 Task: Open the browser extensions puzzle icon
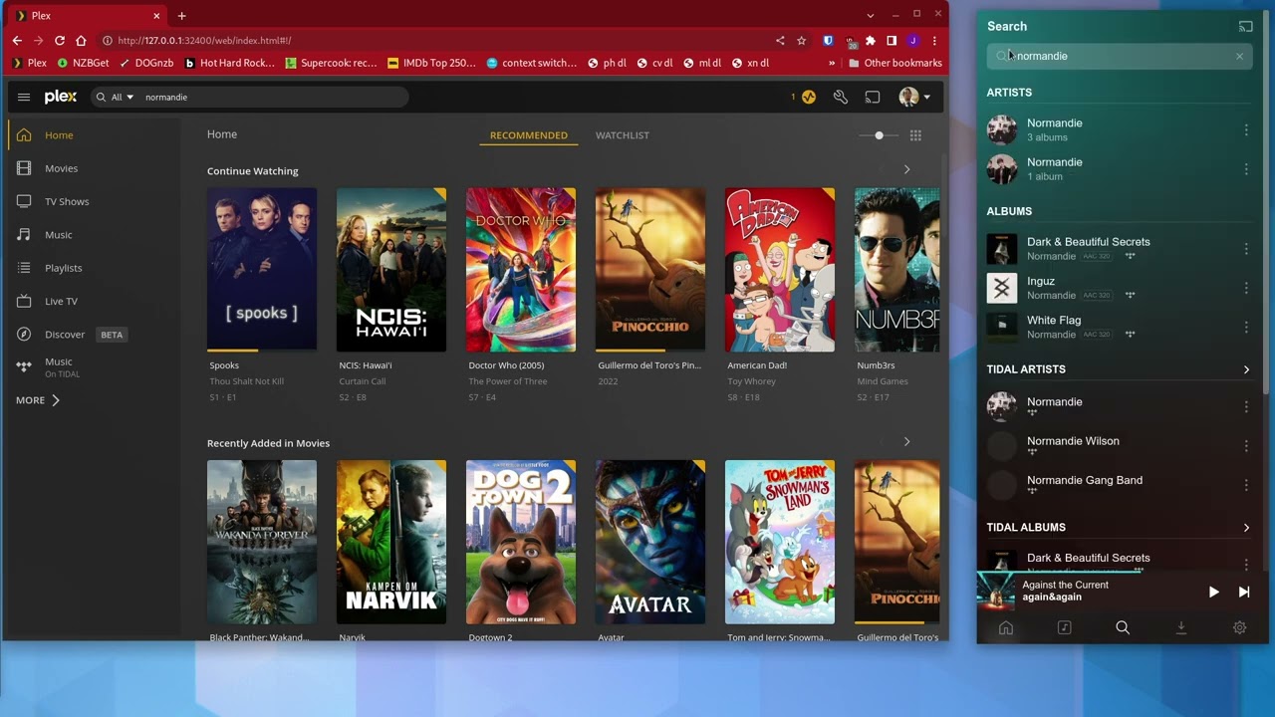click(871, 41)
